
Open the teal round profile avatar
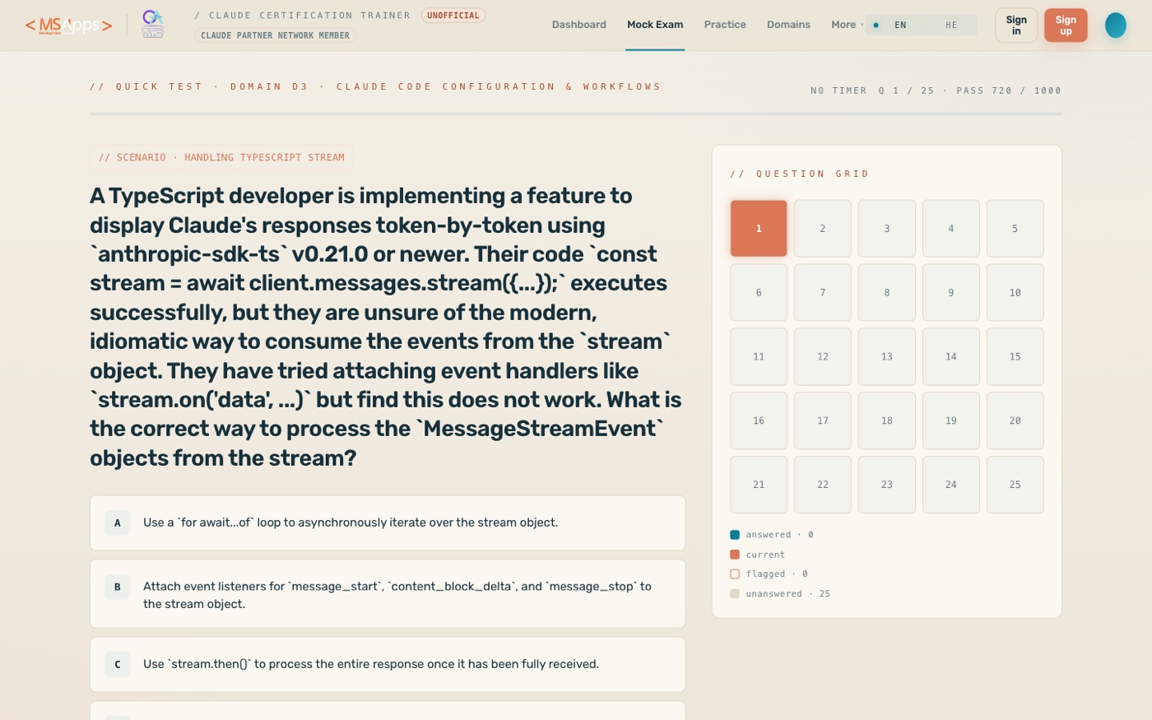click(x=1115, y=26)
